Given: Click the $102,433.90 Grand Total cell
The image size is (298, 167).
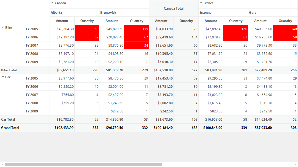Looking at the screenshot, I should click(62, 128).
